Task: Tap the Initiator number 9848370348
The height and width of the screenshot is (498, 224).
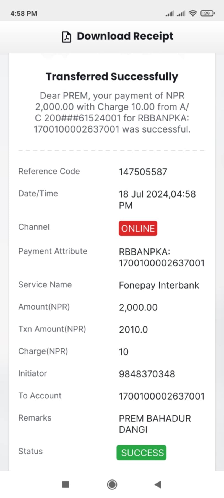Action: (147, 374)
